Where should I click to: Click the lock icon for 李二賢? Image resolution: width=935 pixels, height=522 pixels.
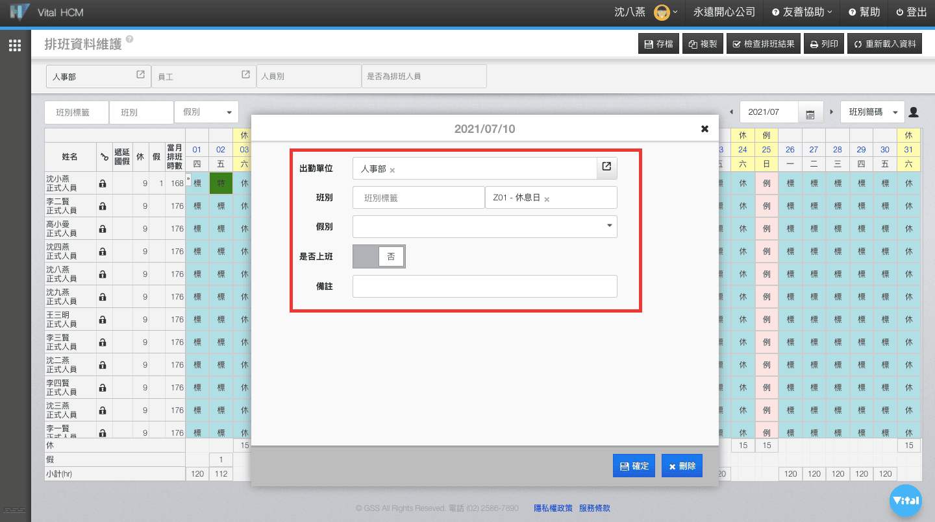pos(103,206)
